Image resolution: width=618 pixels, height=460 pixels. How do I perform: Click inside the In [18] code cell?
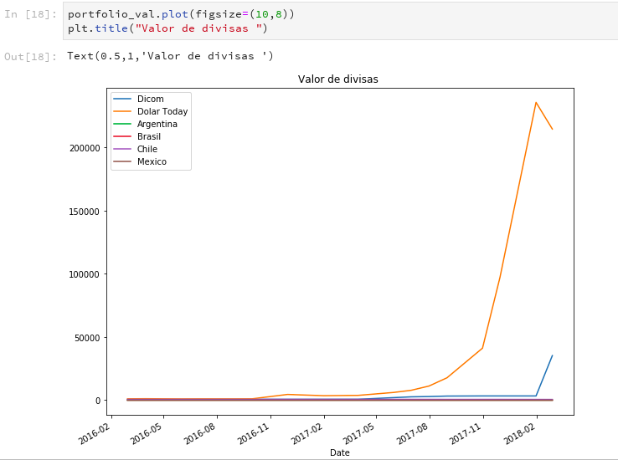pyautogui.click(x=340, y=21)
